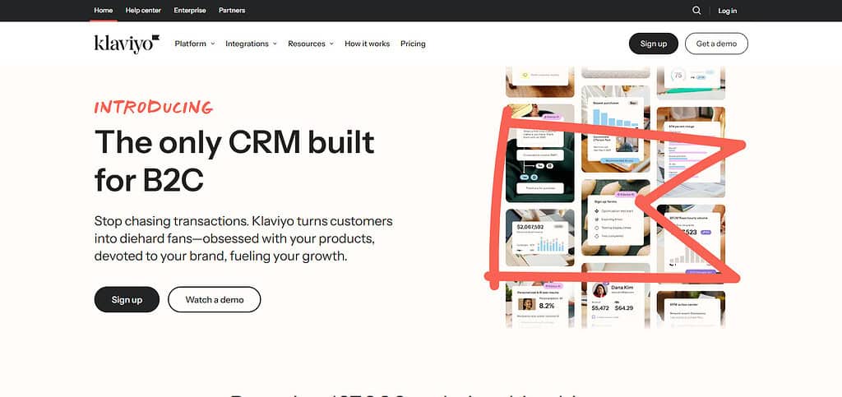Image resolution: width=842 pixels, height=397 pixels.
Task: Go to the Pricing page
Action: coord(413,44)
